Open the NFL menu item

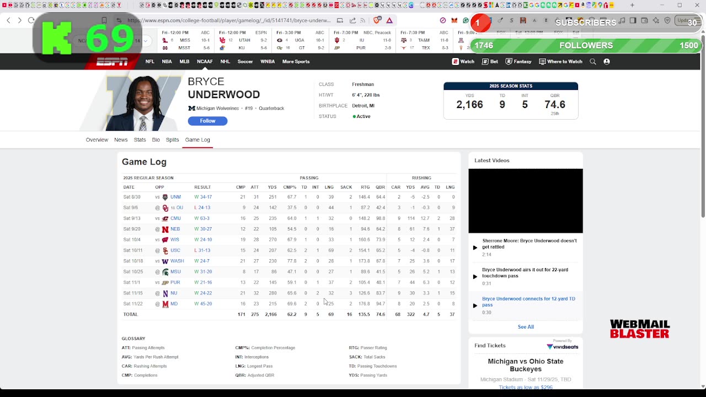click(149, 62)
